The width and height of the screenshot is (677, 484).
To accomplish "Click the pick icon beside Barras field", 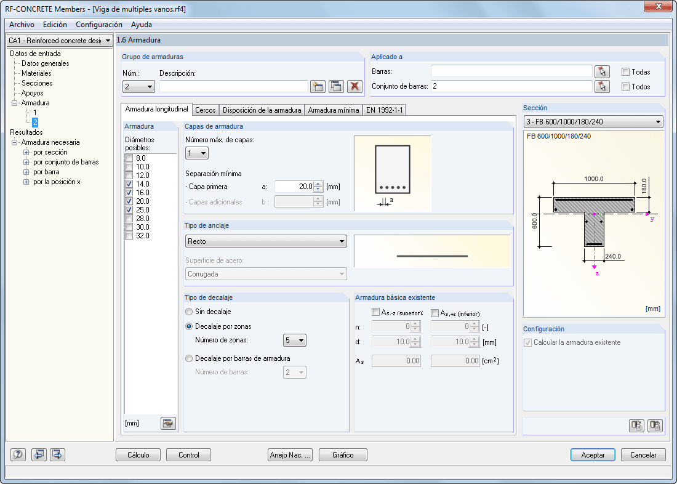I will [x=602, y=71].
